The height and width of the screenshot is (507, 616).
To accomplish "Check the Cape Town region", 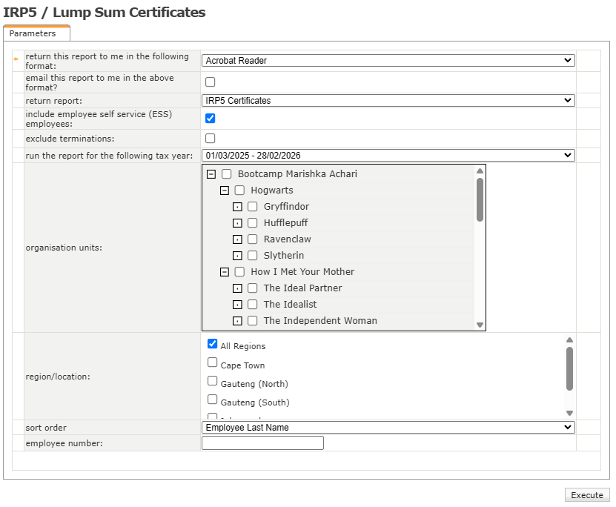I will click(213, 363).
